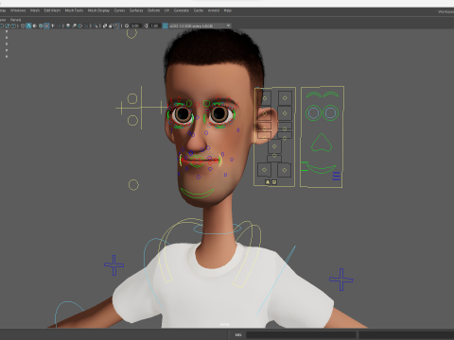Open the Curves menu

click(x=119, y=10)
